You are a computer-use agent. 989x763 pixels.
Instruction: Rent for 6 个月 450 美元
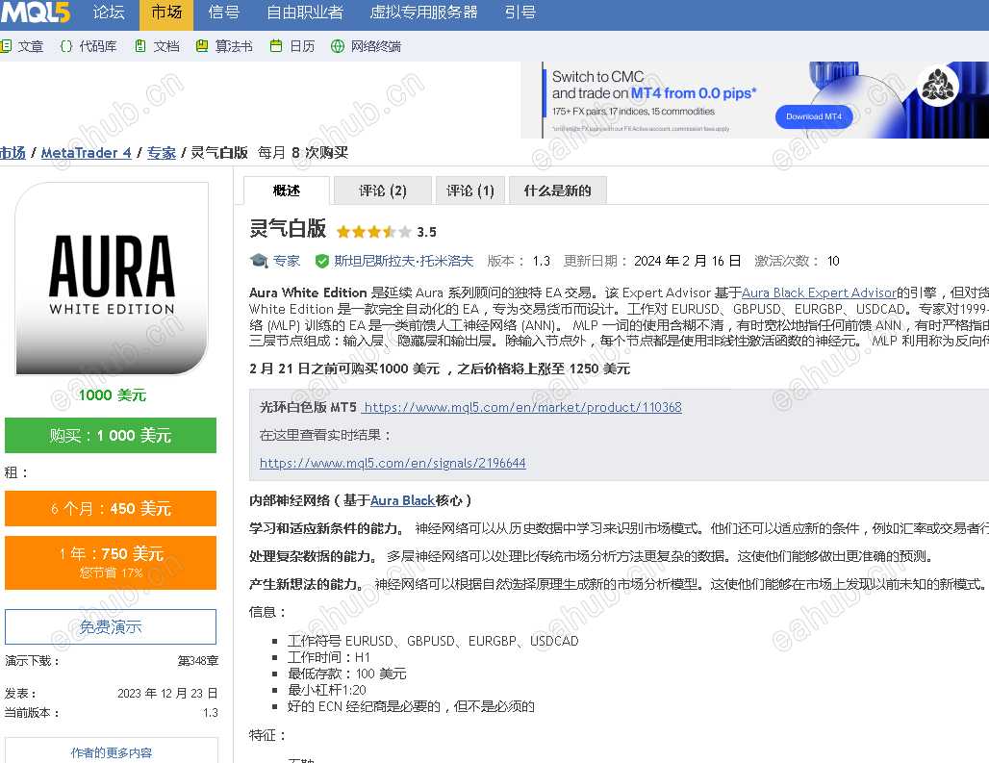(x=111, y=508)
